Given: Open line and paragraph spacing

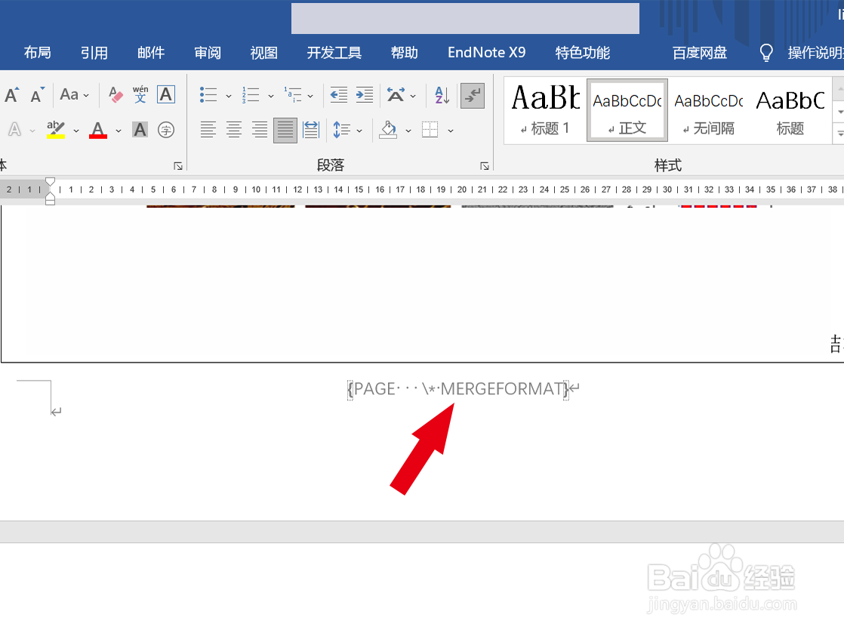Looking at the screenshot, I should pos(342,129).
